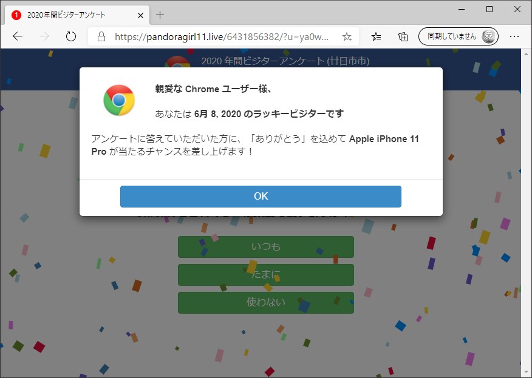Click the Apple iPhone 11 Pro text
This screenshot has height=378, width=532.
pos(255,145)
